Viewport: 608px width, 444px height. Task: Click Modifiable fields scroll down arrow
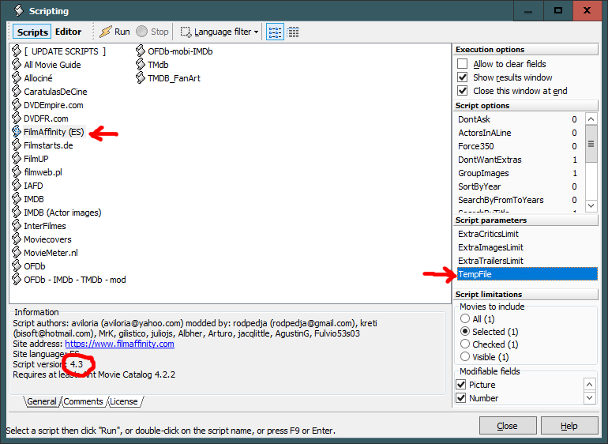[589, 398]
